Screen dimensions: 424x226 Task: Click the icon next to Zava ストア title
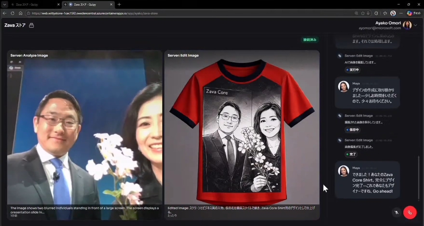point(31,25)
